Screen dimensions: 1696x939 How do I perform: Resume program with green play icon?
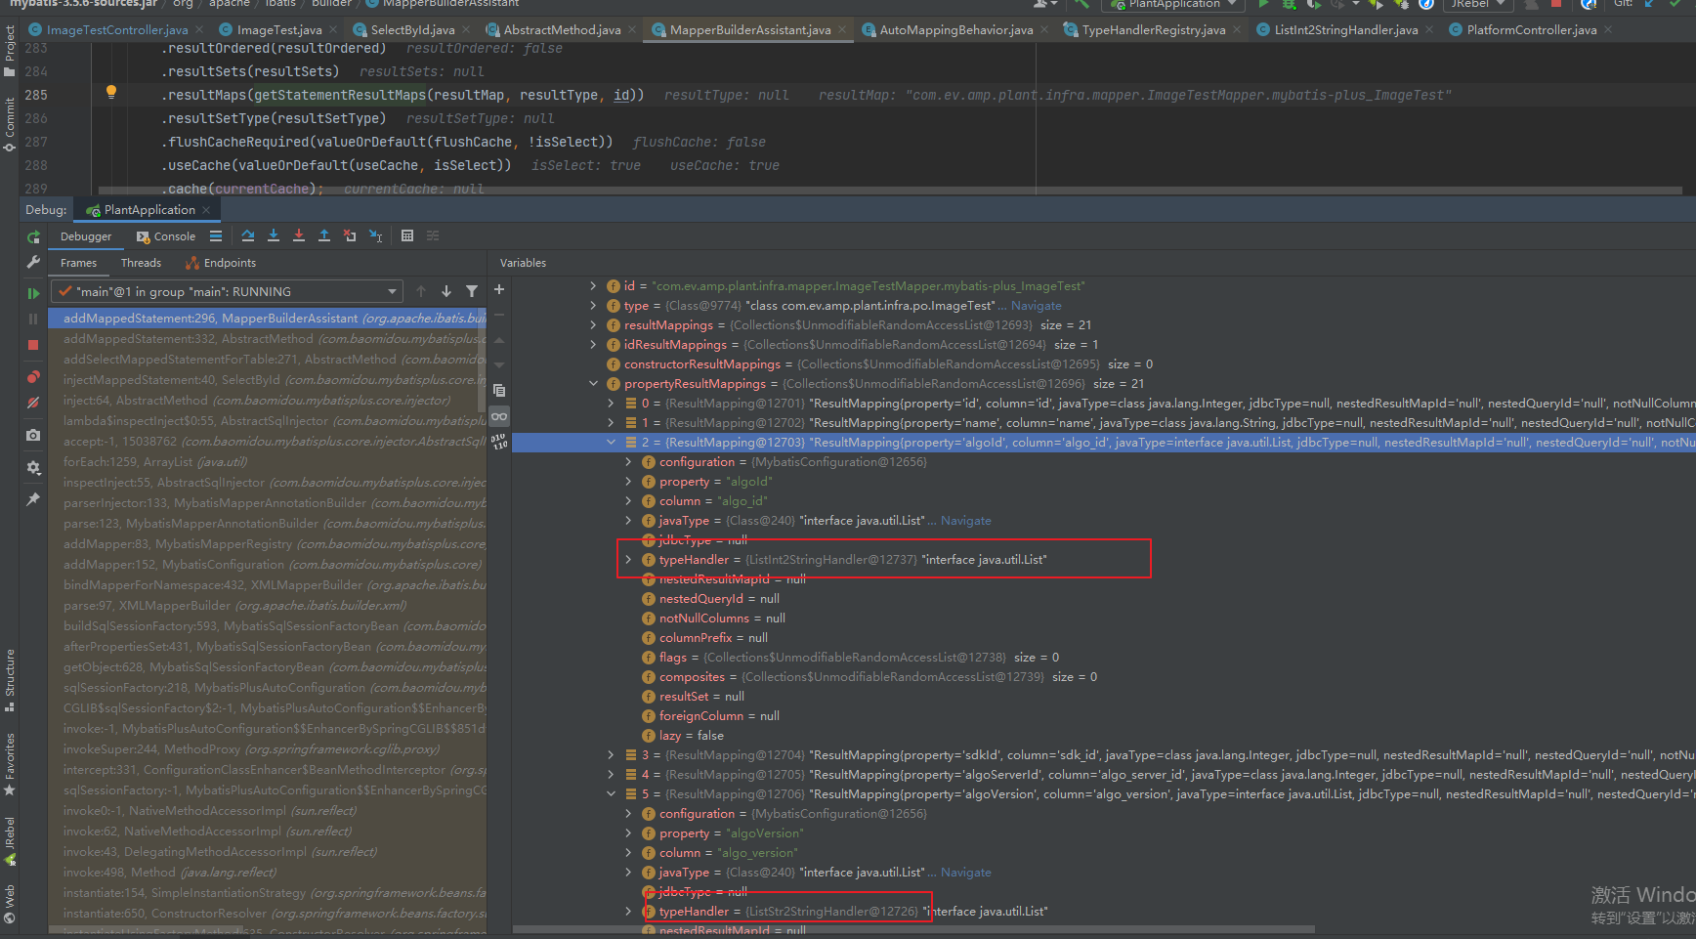coord(34,293)
